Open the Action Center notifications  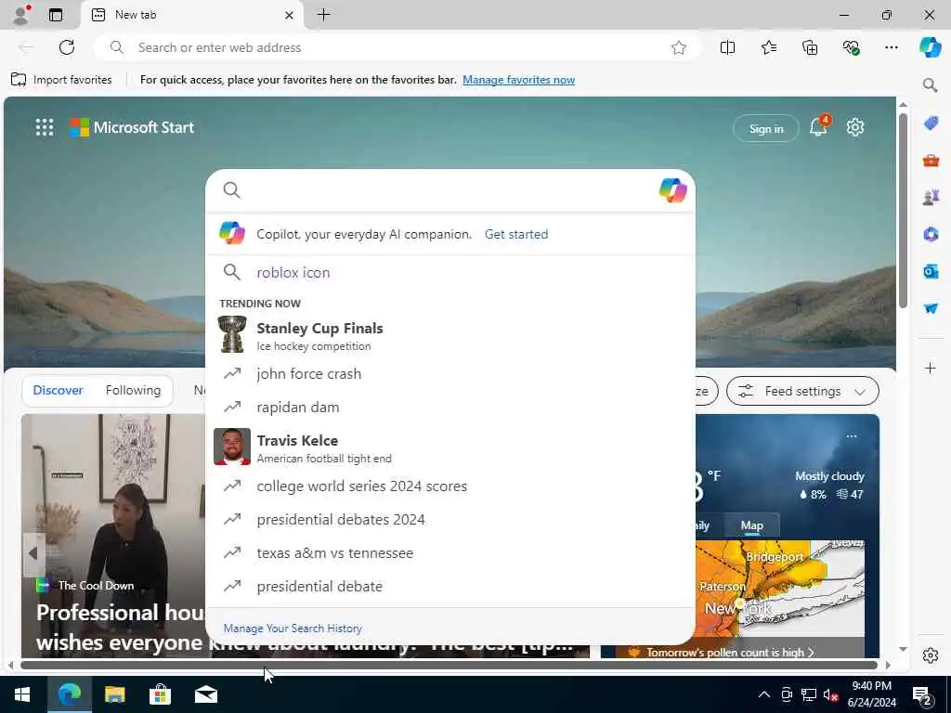(921, 695)
